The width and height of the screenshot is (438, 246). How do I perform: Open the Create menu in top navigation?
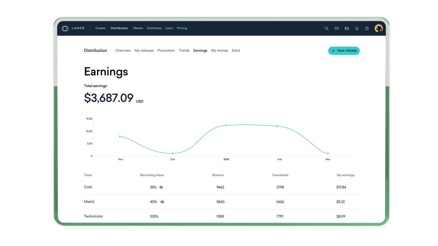pyautogui.click(x=100, y=28)
